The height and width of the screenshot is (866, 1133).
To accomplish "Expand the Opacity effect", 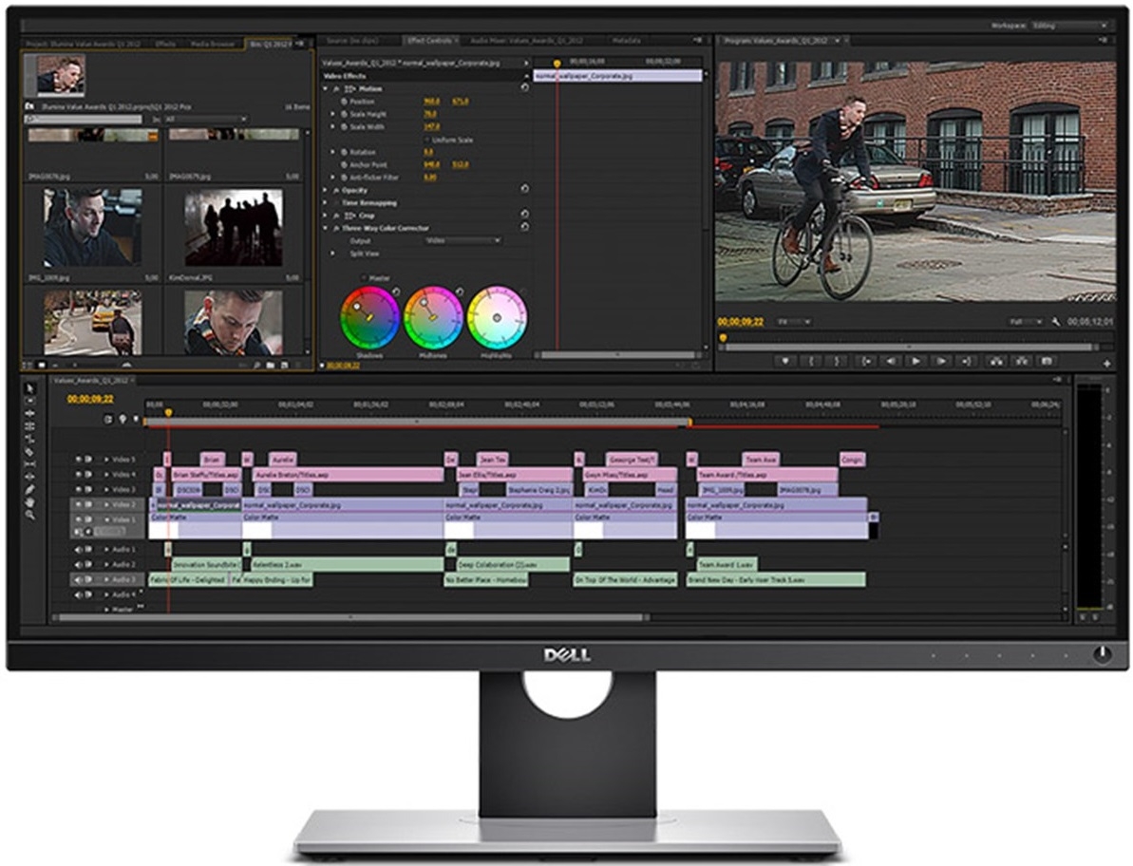I will 325,190.
